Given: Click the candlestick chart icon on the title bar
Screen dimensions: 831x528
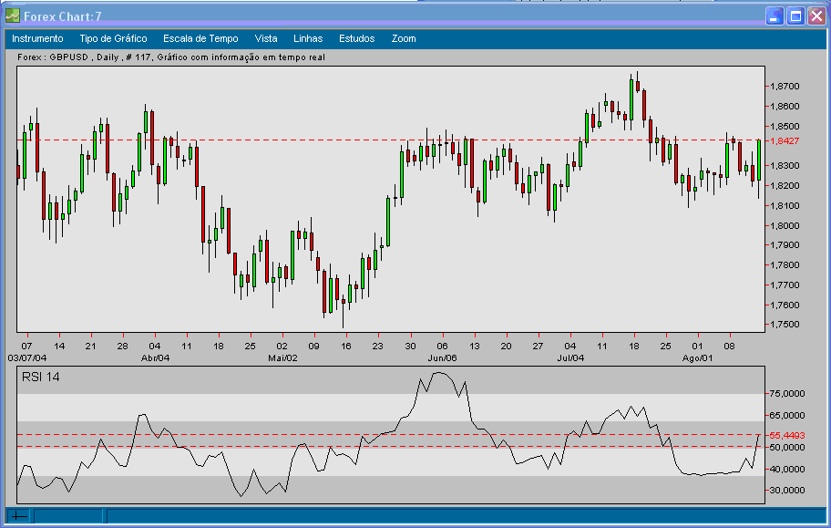Looking at the screenshot, I should pyautogui.click(x=13, y=16).
